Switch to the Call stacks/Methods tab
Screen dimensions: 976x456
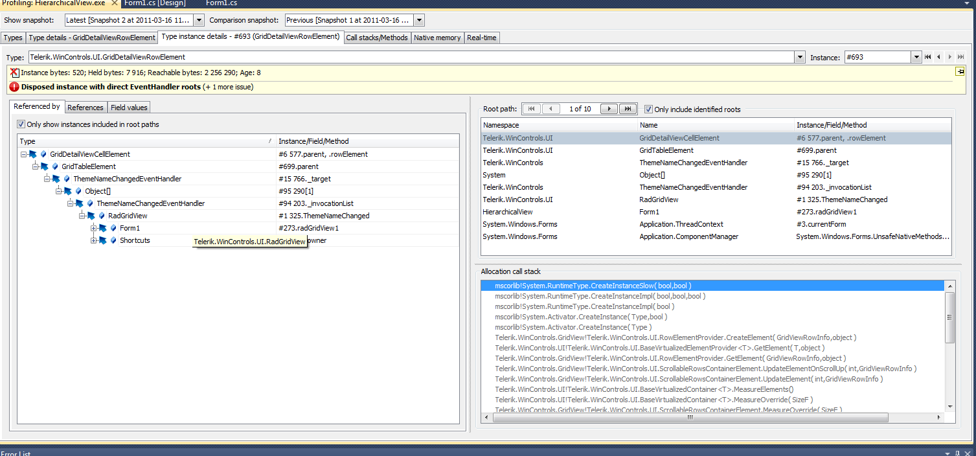coord(377,38)
